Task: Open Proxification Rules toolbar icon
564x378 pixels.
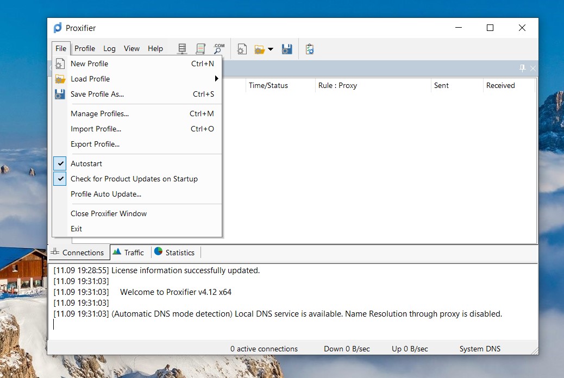Action: pyautogui.click(x=200, y=49)
